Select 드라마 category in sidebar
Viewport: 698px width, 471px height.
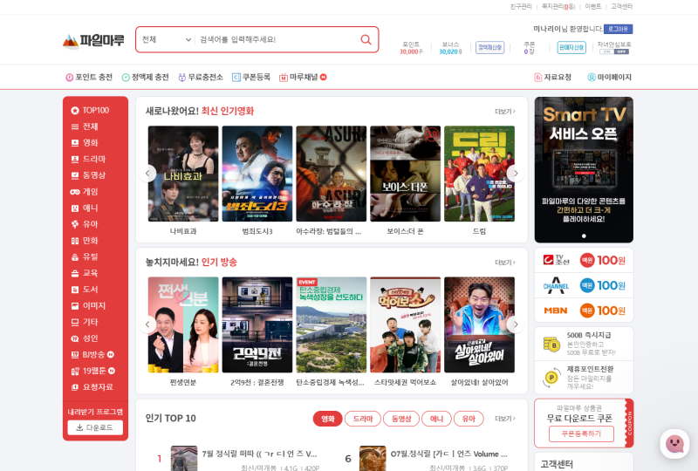tap(89, 159)
